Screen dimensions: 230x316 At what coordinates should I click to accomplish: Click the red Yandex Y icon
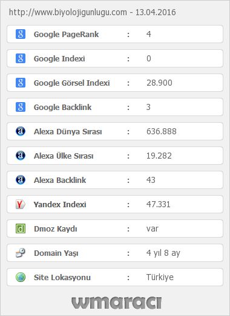pyautogui.click(x=21, y=204)
